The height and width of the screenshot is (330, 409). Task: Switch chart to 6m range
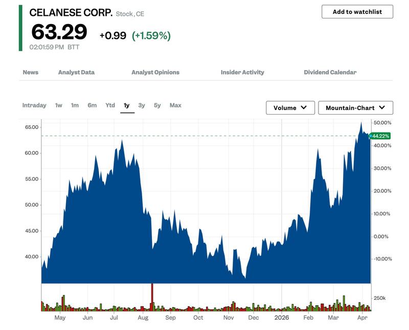tap(92, 105)
